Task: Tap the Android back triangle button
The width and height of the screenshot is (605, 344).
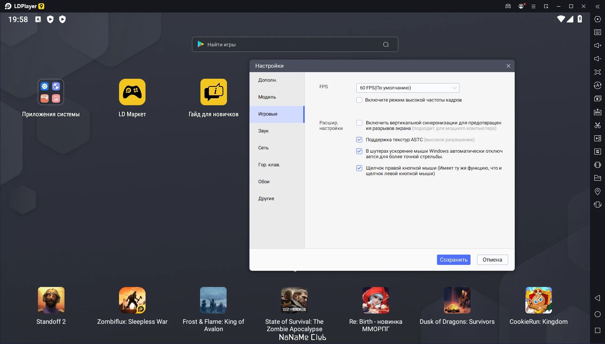Action: pyautogui.click(x=598, y=298)
